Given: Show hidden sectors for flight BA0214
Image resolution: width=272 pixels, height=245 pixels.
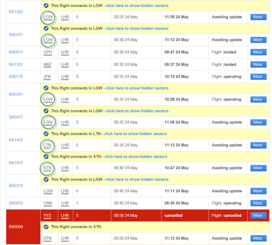Looking at the screenshot, I should pyautogui.click(x=137, y=180).
